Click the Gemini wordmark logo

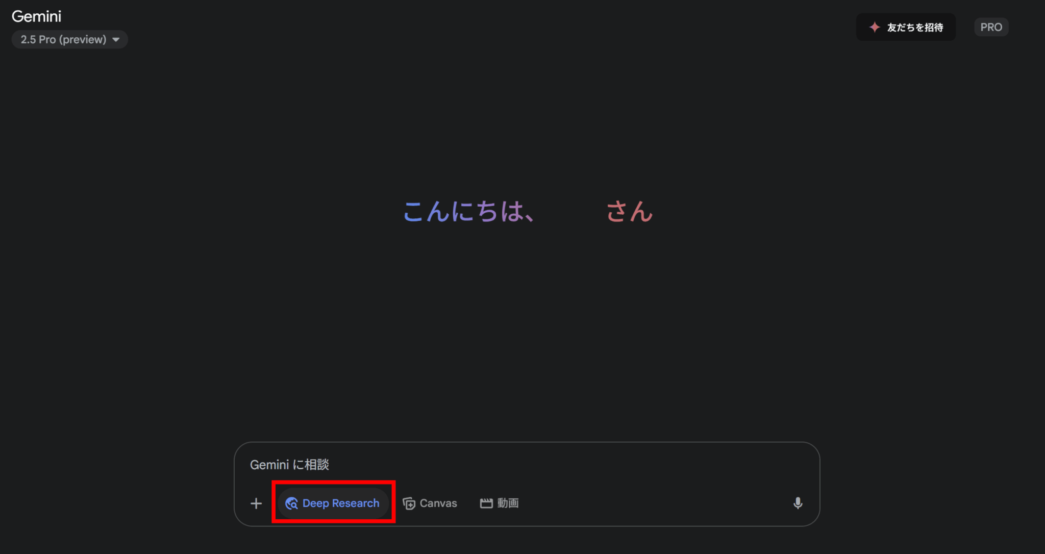[36, 16]
